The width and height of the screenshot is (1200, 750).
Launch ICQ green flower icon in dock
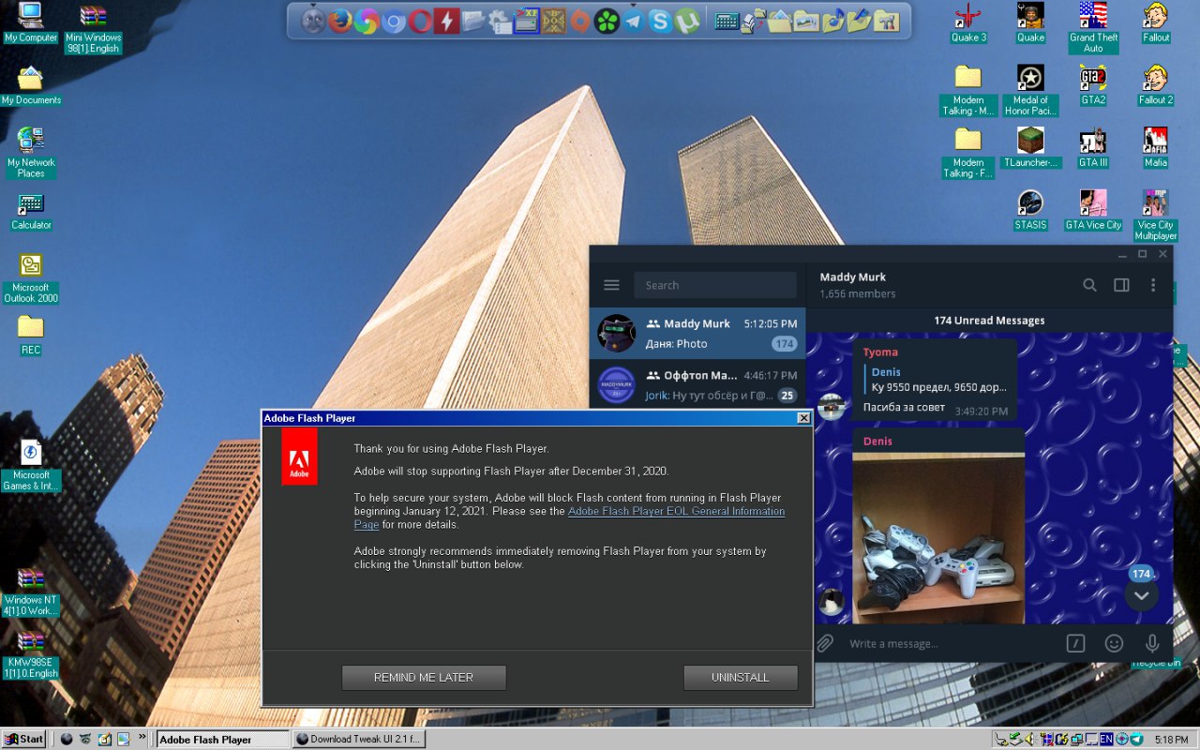[607, 21]
